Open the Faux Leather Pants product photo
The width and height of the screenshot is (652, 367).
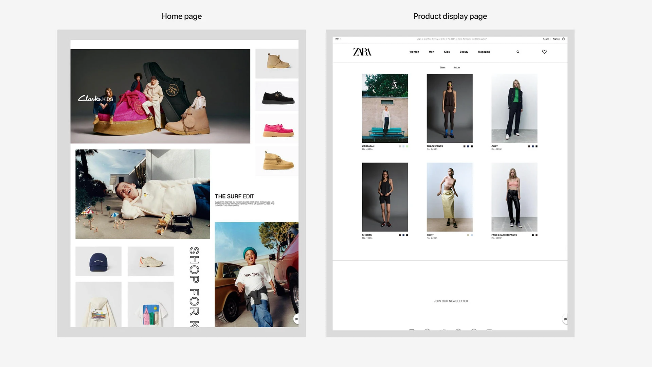point(514,197)
